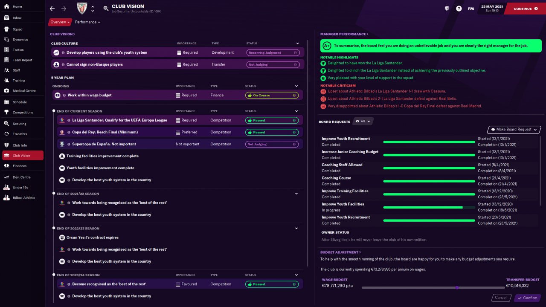Open the Bilbao Athletic squad
Screen dimensions: 546x307
pyautogui.click(x=23, y=198)
